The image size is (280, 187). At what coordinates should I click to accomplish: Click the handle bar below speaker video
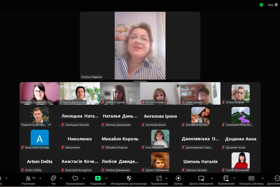pyautogui.click(x=140, y=81)
